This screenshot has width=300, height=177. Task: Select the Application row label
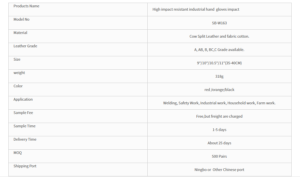(x=23, y=100)
